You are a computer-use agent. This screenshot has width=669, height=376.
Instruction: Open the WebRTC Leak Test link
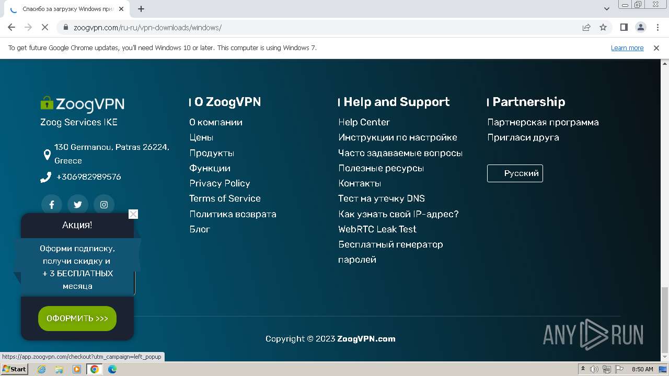point(377,229)
